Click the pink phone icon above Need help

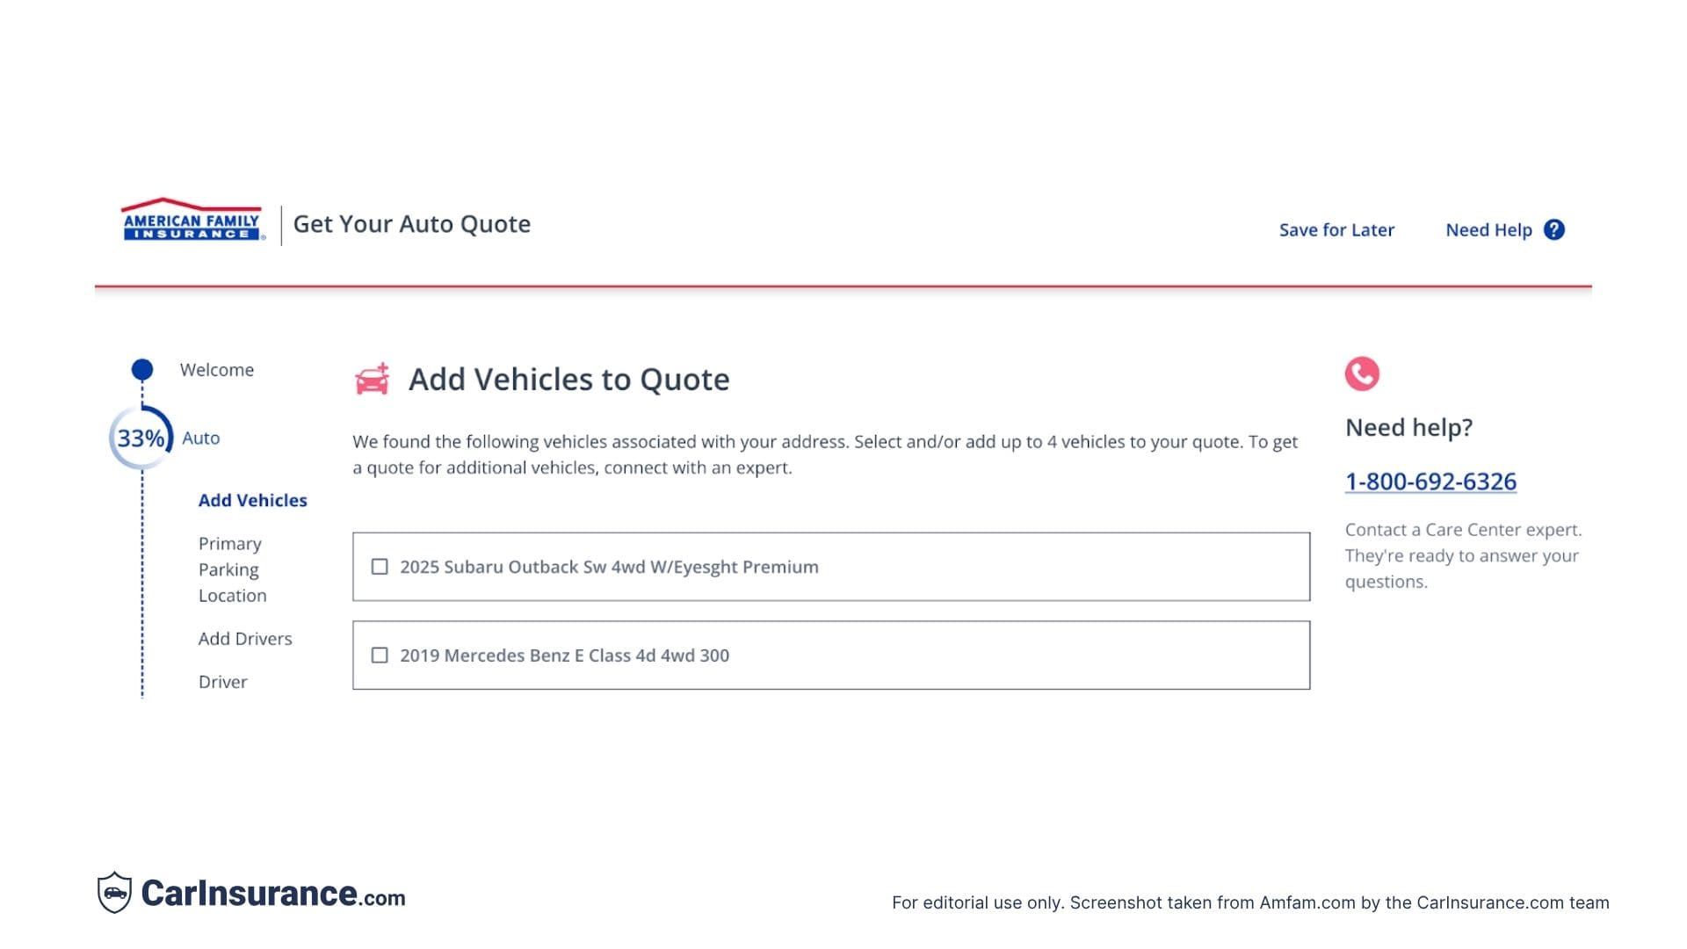point(1364,373)
